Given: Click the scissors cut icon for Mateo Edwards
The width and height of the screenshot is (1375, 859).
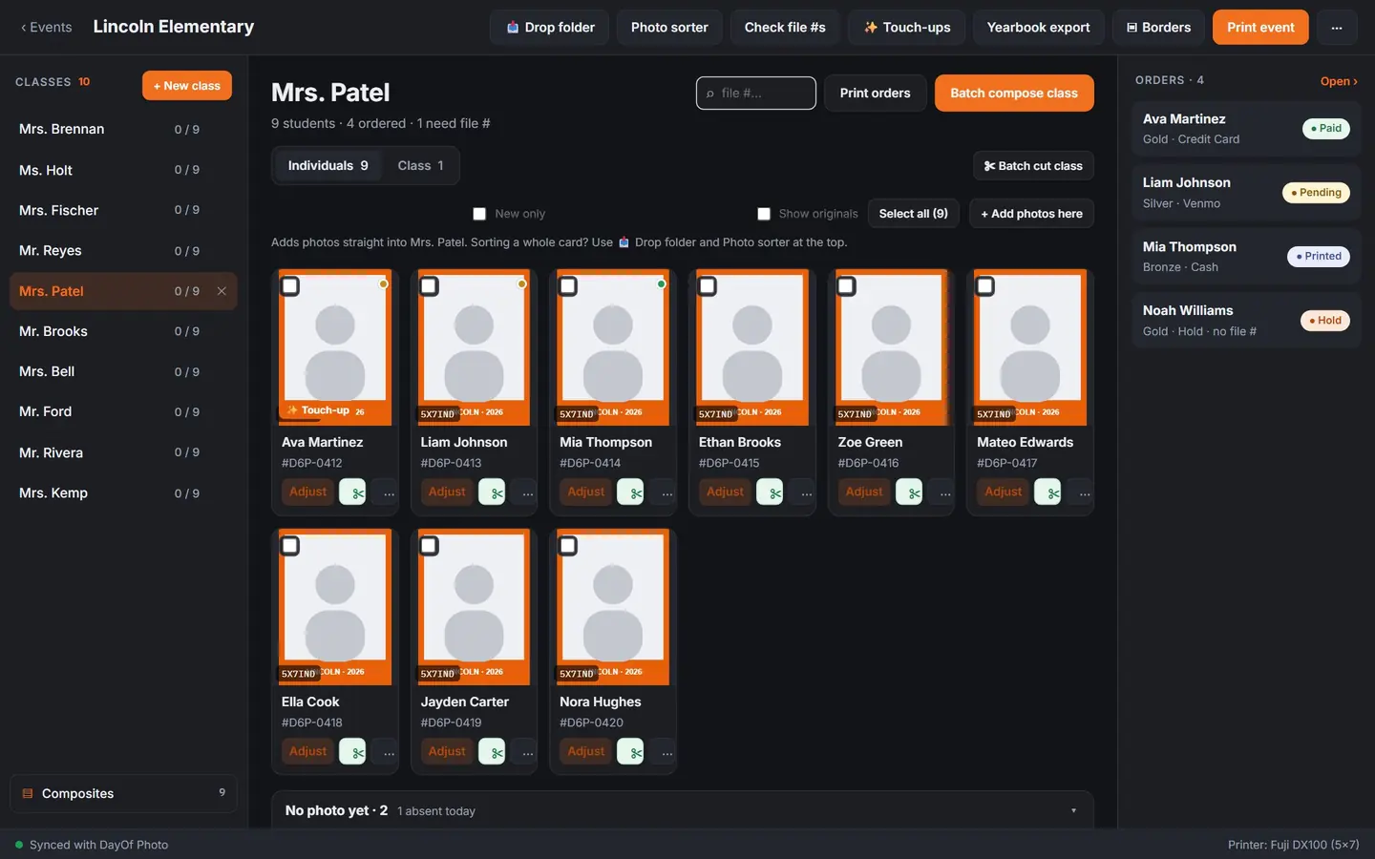Looking at the screenshot, I should pyautogui.click(x=1048, y=492).
